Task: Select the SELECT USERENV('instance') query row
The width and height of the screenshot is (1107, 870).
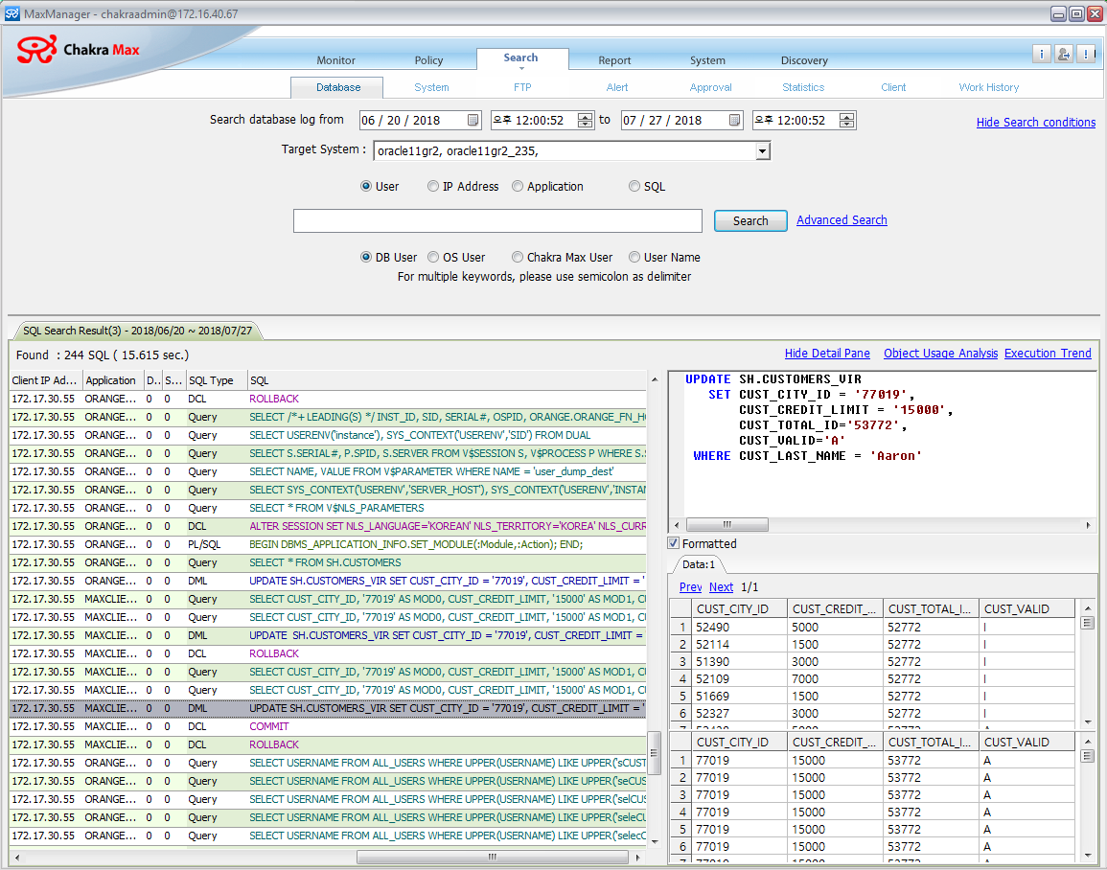Action: point(328,435)
